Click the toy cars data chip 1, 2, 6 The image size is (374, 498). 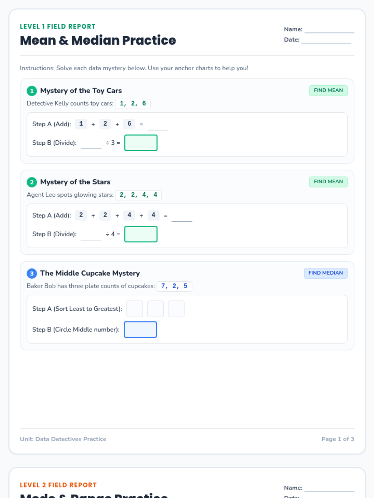[133, 104]
